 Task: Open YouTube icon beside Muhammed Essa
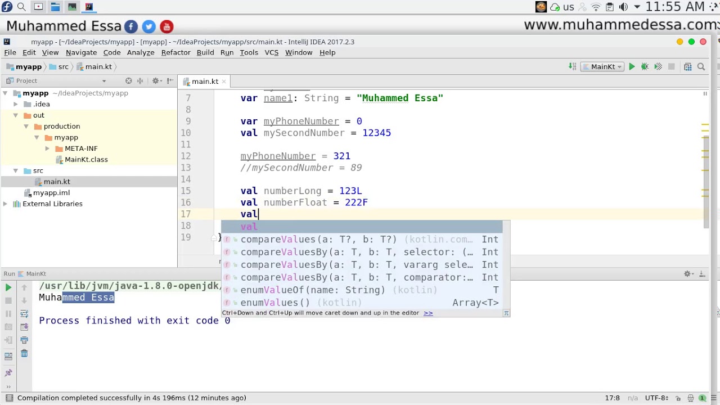[166, 26]
